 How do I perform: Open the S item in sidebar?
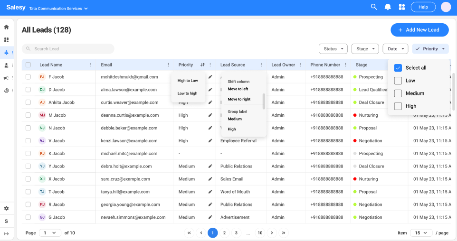(x=6, y=221)
